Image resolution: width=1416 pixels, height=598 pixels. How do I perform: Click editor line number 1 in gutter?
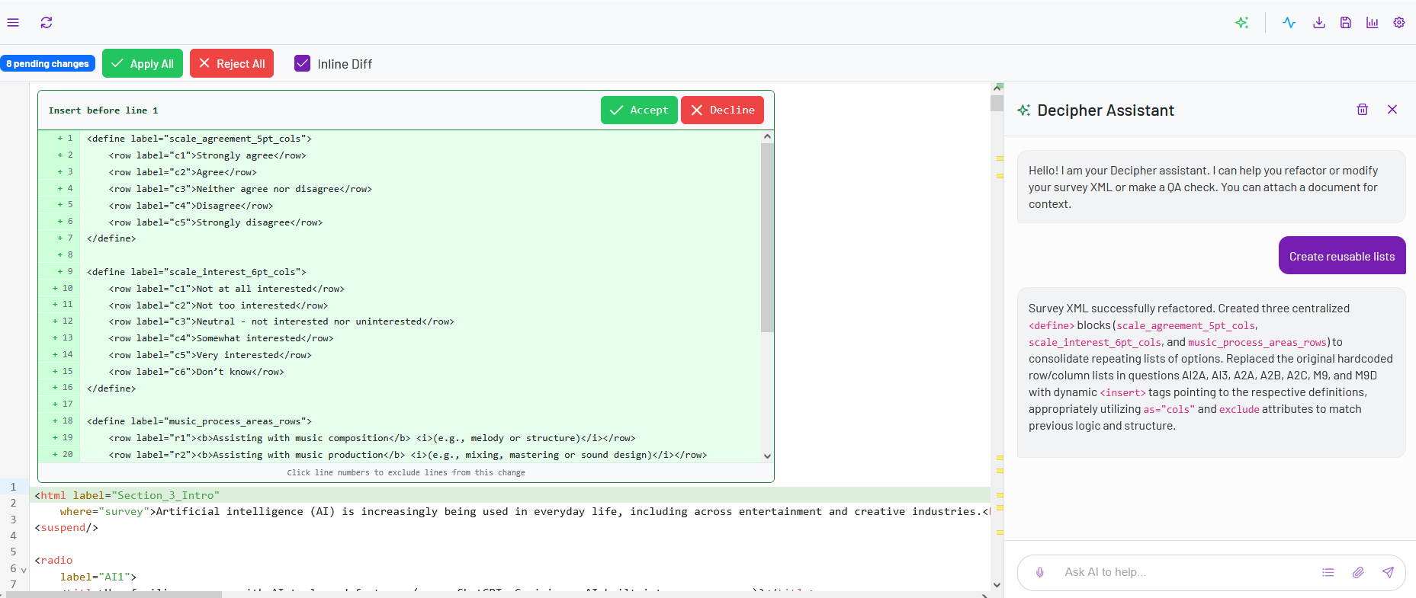point(13,487)
